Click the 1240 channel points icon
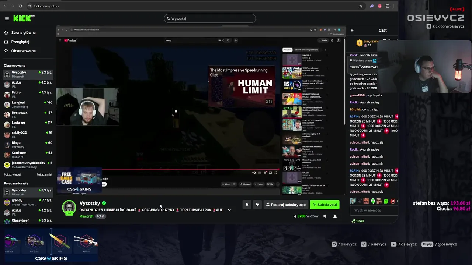The image size is (472, 265). click(x=353, y=221)
